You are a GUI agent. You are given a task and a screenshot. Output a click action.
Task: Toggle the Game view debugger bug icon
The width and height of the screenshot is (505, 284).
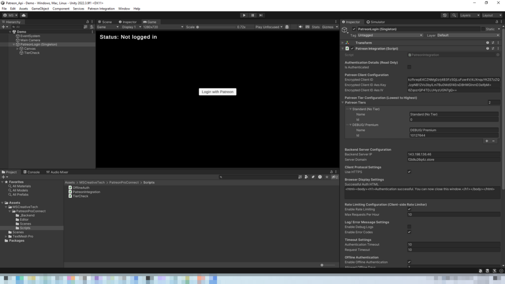pyautogui.click(x=287, y=27)
